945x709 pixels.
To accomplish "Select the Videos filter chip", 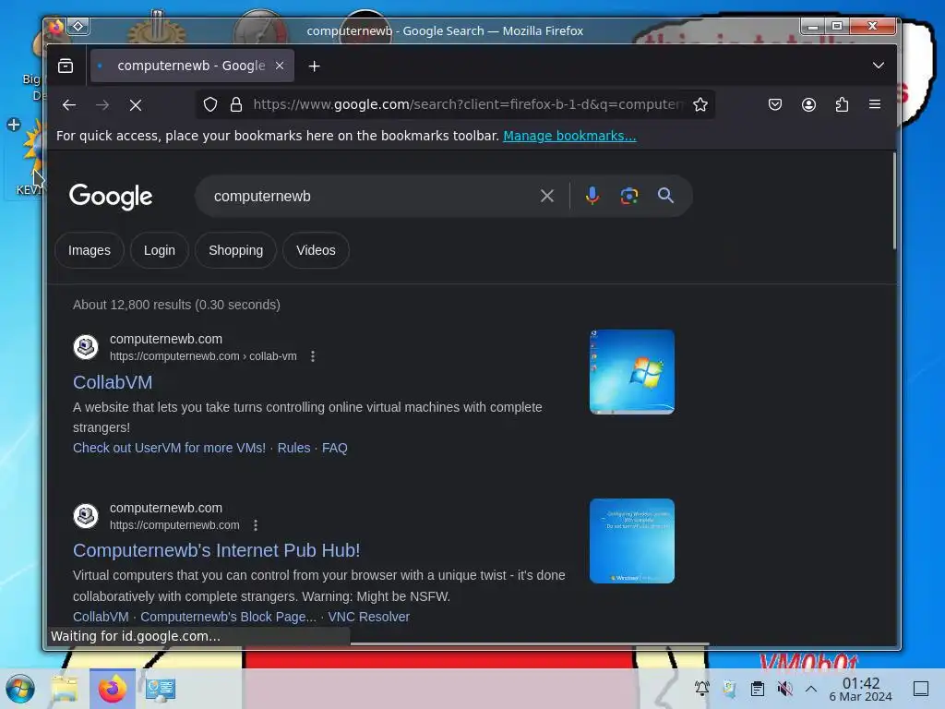I will pos(316,250).
